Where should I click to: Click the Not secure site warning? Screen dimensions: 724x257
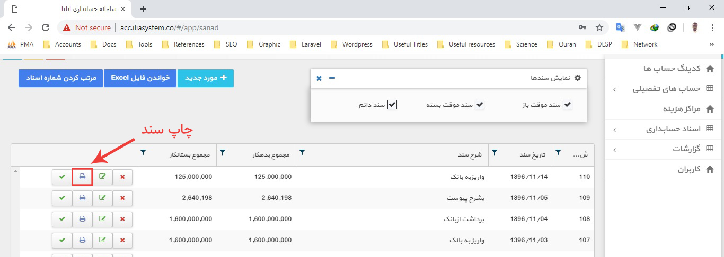87,27
